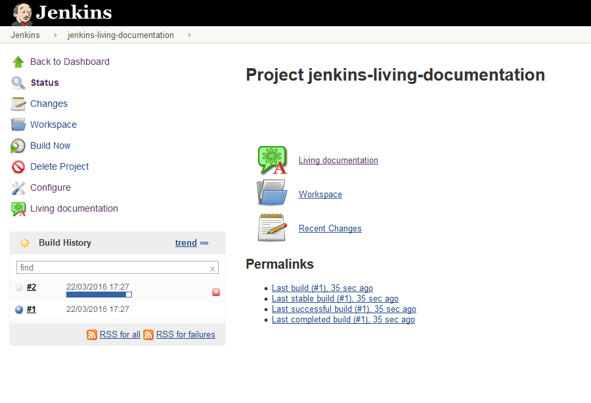This screenshot has width=591, height=403.
Task: Open the trend link
Action: (x=186, y=243)
